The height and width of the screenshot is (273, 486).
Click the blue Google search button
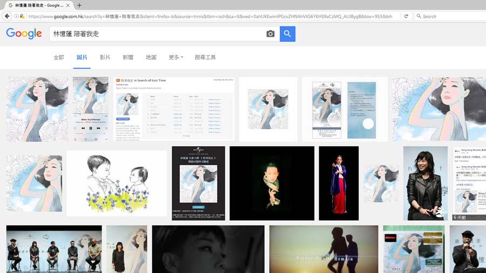click(287, 34)
